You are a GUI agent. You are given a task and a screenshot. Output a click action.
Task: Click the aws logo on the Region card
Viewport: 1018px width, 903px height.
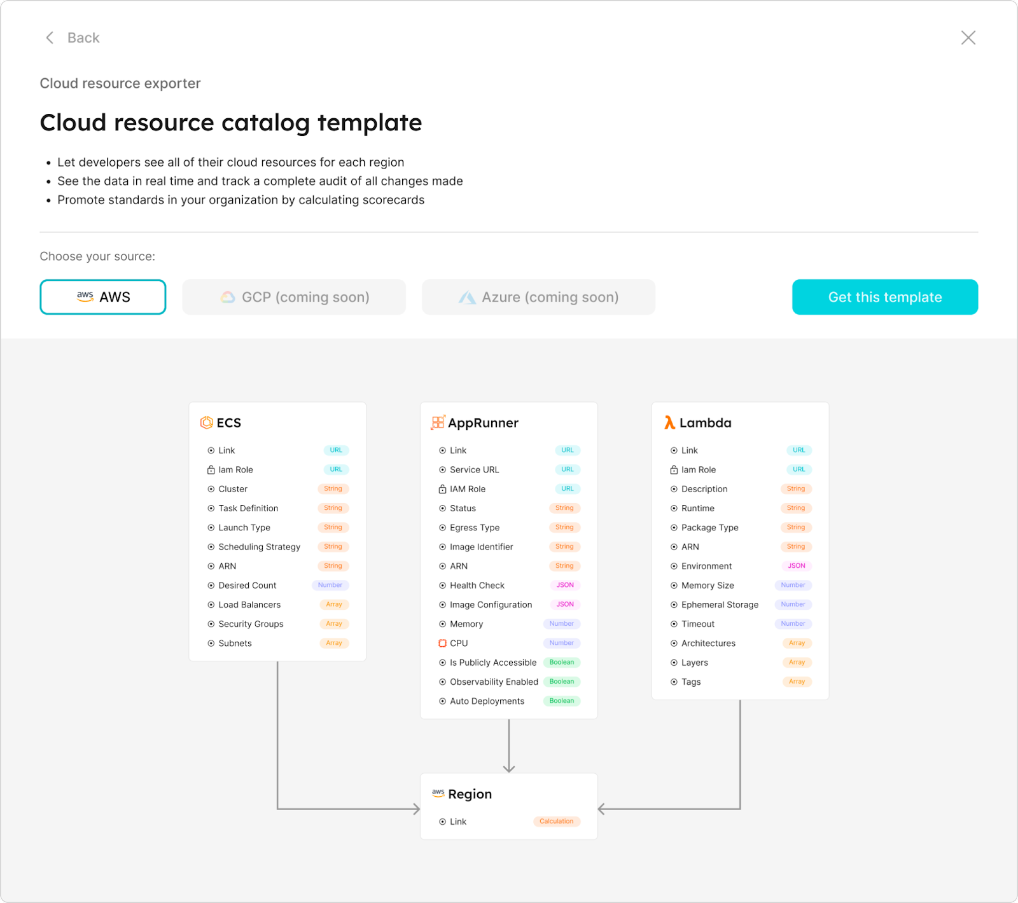tap(438, 793)
